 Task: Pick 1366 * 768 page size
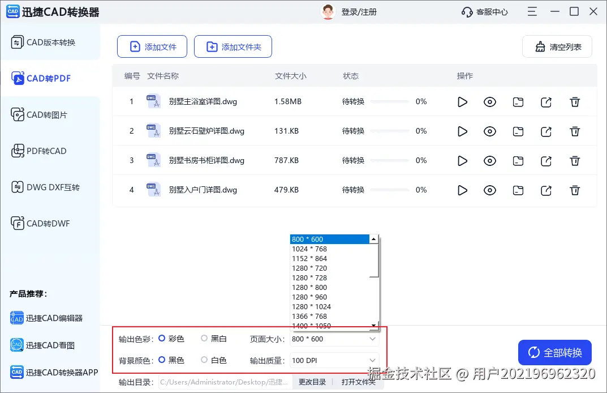[329, 316]
